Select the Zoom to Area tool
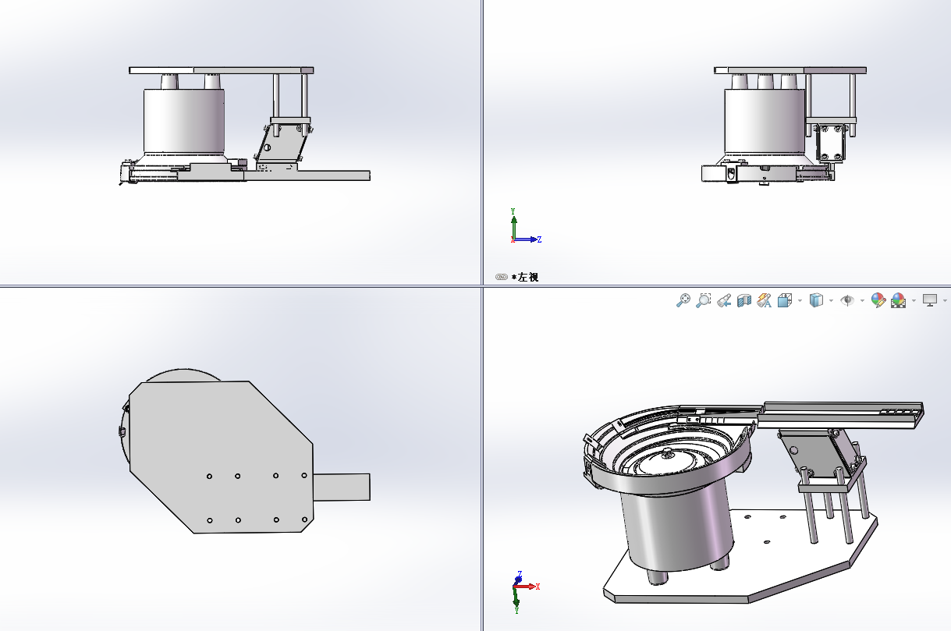951x631 pixels. [704, 300]
